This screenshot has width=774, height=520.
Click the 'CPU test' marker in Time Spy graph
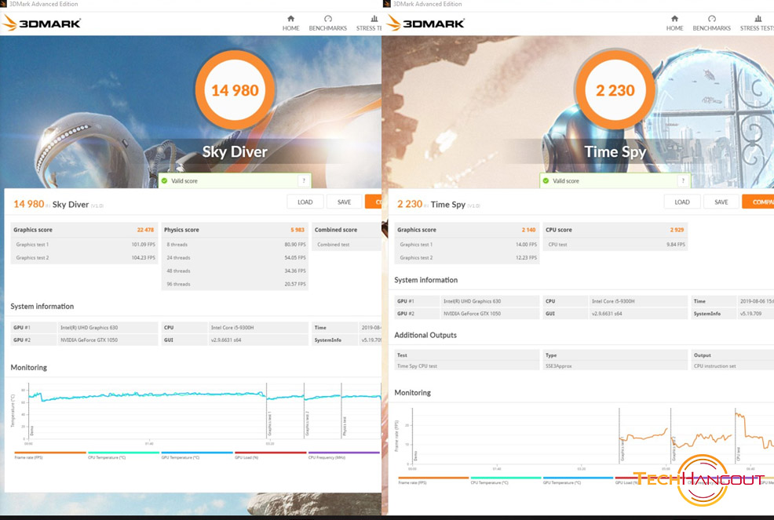point(738,454)
